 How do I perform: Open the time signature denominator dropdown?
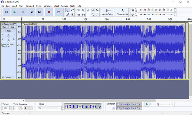28,108
